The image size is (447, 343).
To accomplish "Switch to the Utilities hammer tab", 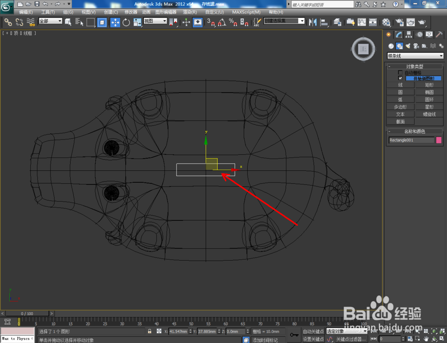I will 439,35.
